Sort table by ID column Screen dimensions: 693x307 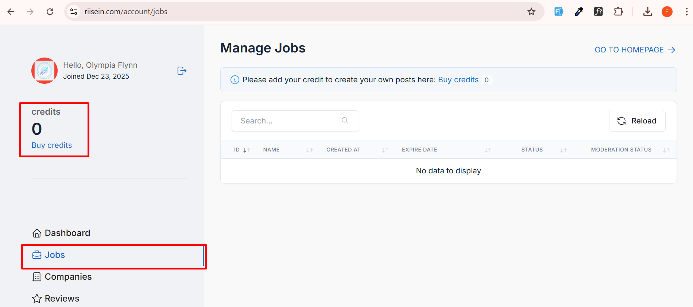246,150
